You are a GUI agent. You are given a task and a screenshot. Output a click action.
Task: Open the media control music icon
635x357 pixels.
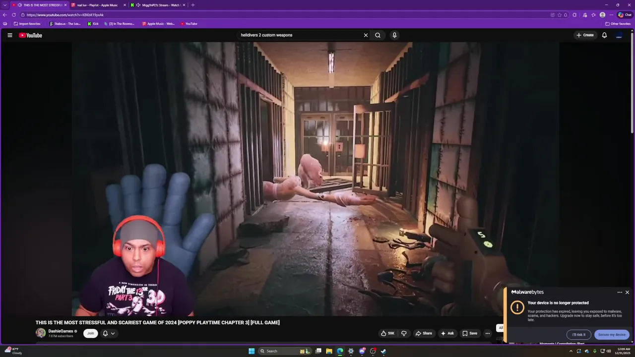(x=584, y=15)
